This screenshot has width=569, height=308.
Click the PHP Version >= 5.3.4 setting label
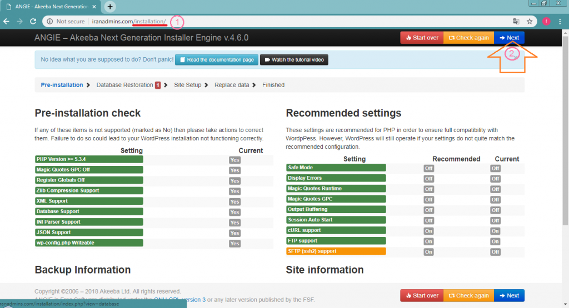89,159
